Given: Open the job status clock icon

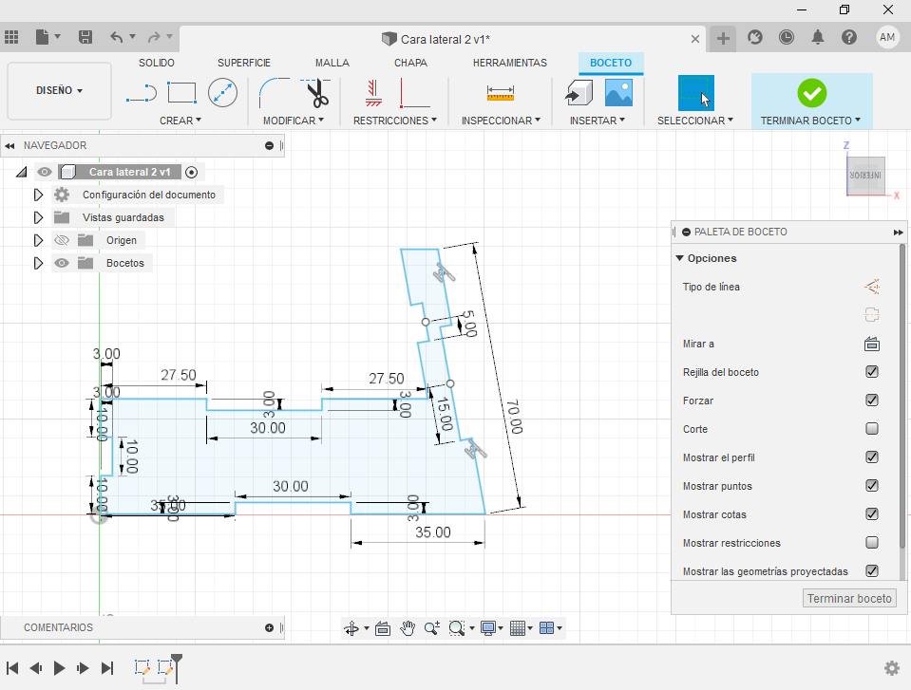Looking at the screenshot, I should pos(787,37).
